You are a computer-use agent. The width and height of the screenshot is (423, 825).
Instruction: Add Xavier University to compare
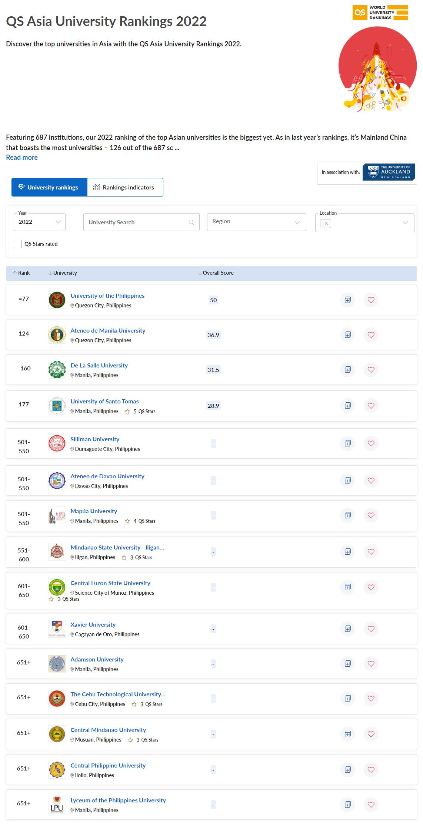[347, 629]
